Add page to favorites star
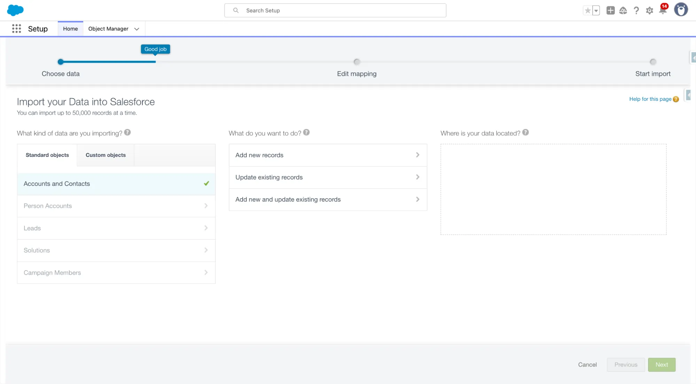This screenshot has height=384, width=696. pos(588,10)
